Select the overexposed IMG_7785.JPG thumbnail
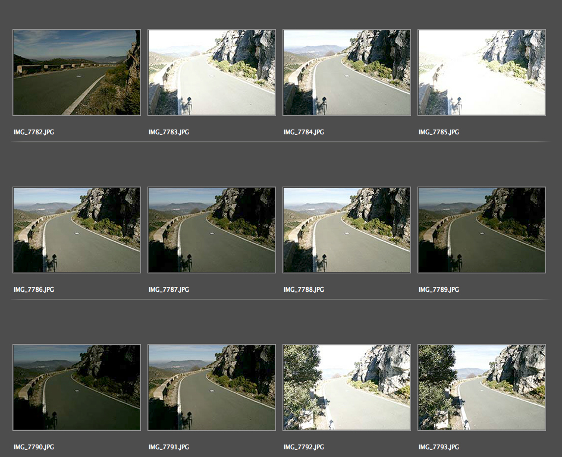This screenshot has height=457, width=562. (x=482, y=73)
